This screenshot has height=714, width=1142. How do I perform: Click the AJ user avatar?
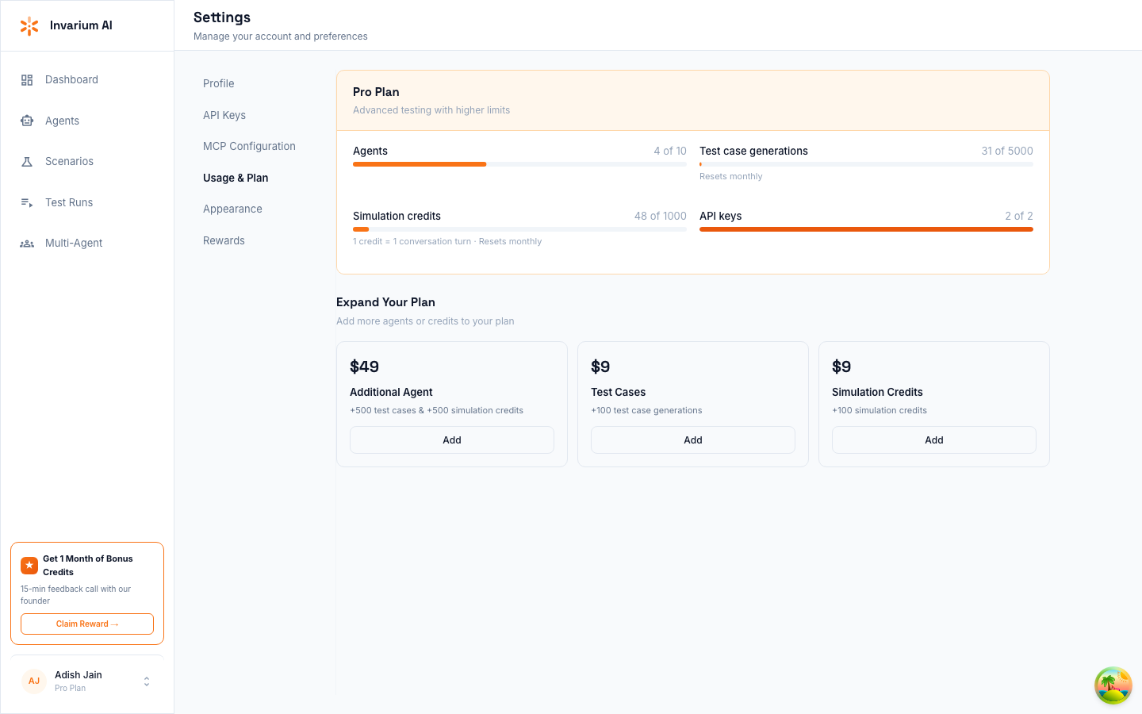pos(34,681)
